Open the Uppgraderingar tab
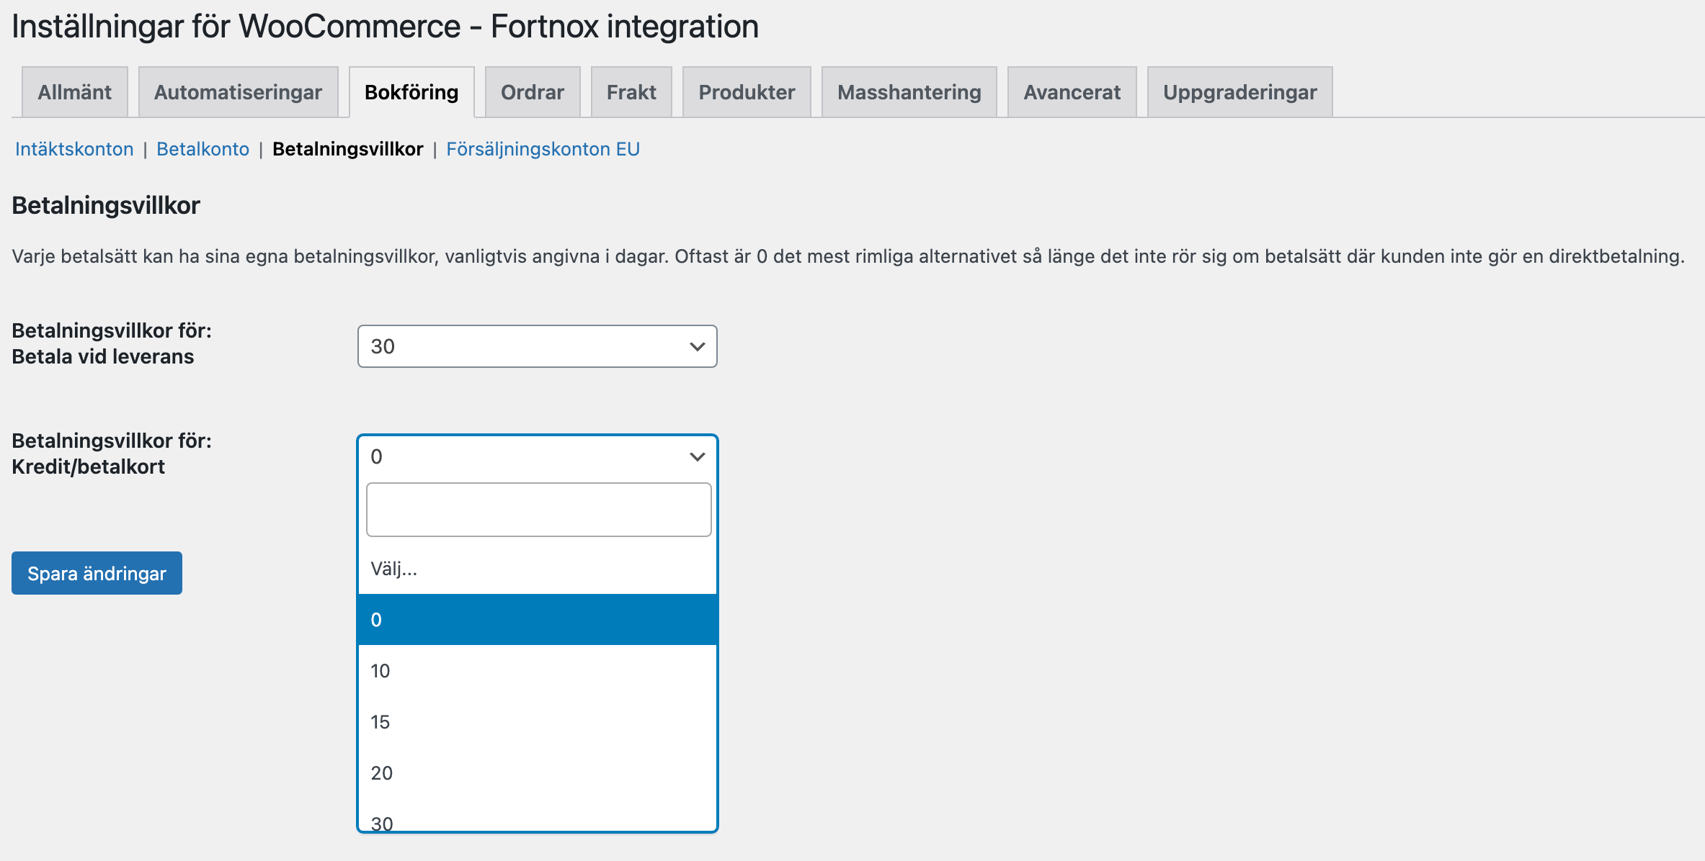The height and width of the screenshot is (861, 1705). pyautogui.click(x=1239, y=92)
